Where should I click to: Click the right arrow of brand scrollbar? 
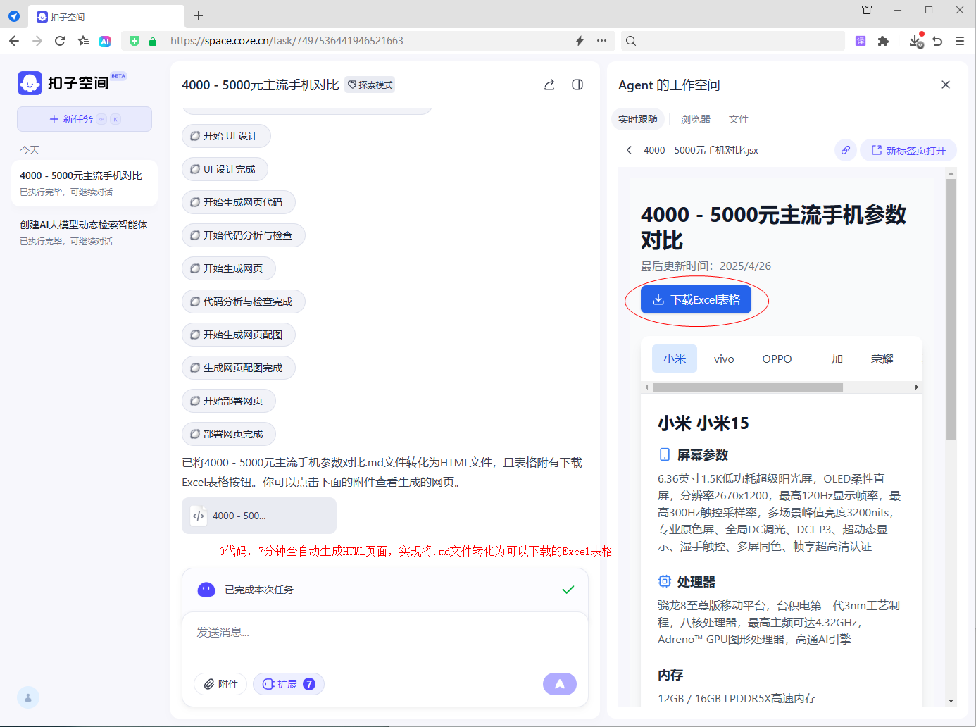coord(916,387)
